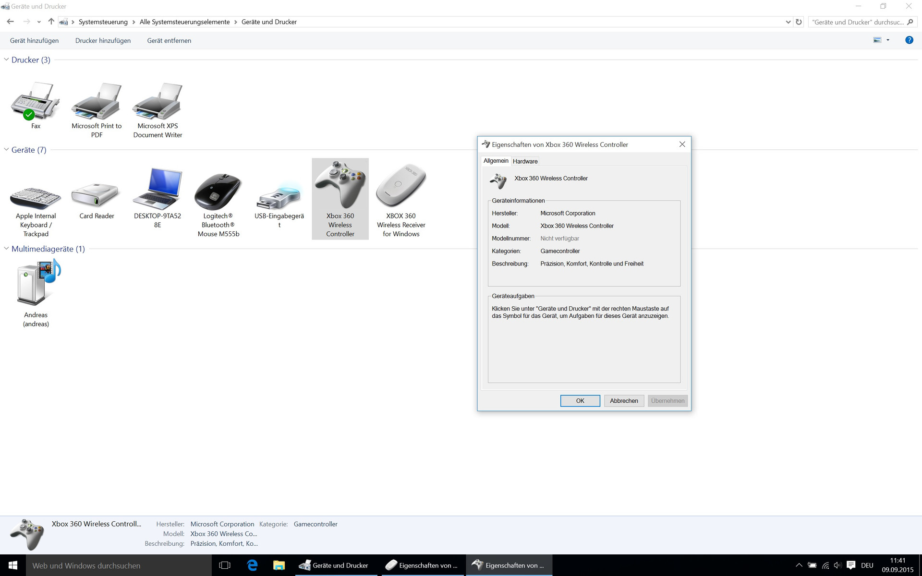Click the Abbrechen button
922x576 pixels.
point(624,401)
